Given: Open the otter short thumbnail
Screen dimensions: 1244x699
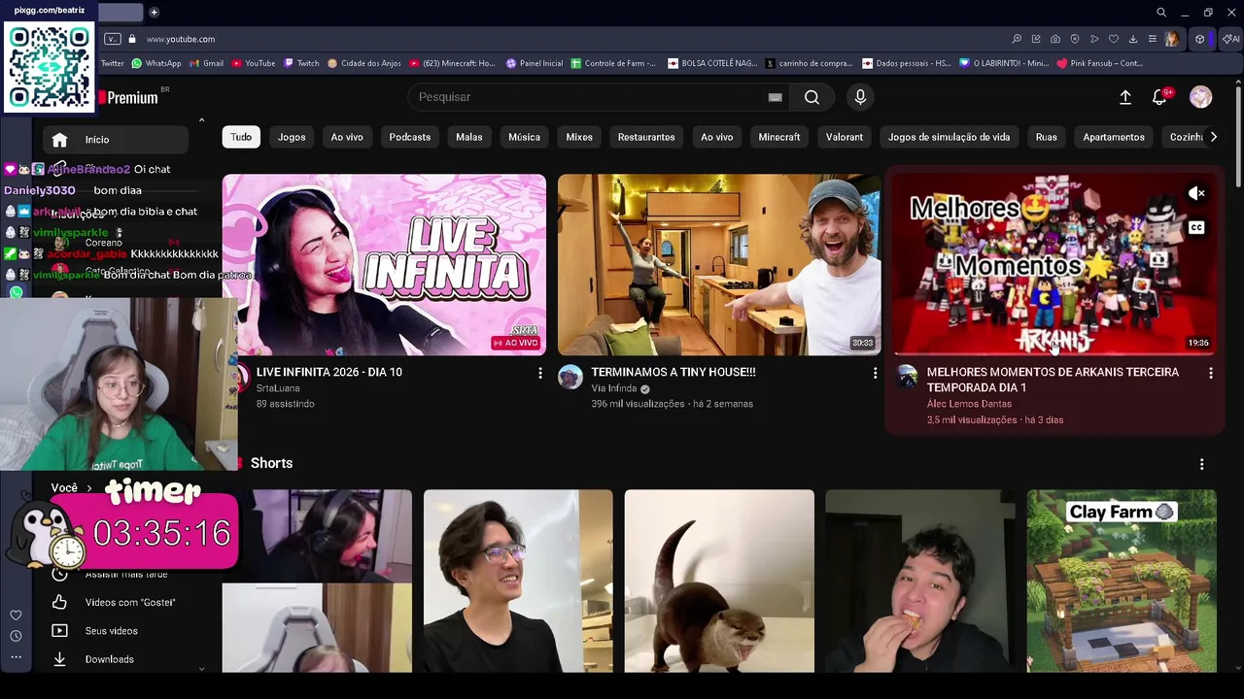Looking at the screenshot, I should [x=719, y=581].
